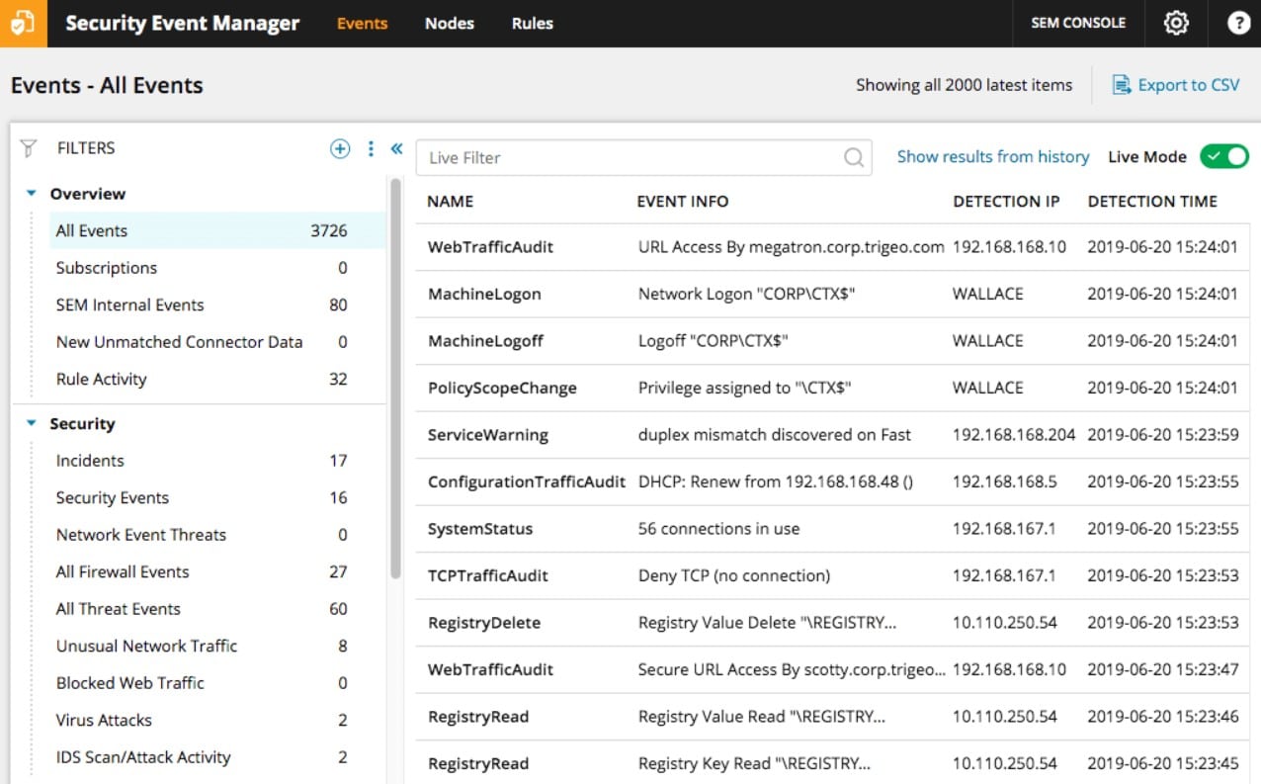Viewport: 1261px width, 784px height.
Task: Open the SystemStatus event row
Action: click(x=833, y=529)
